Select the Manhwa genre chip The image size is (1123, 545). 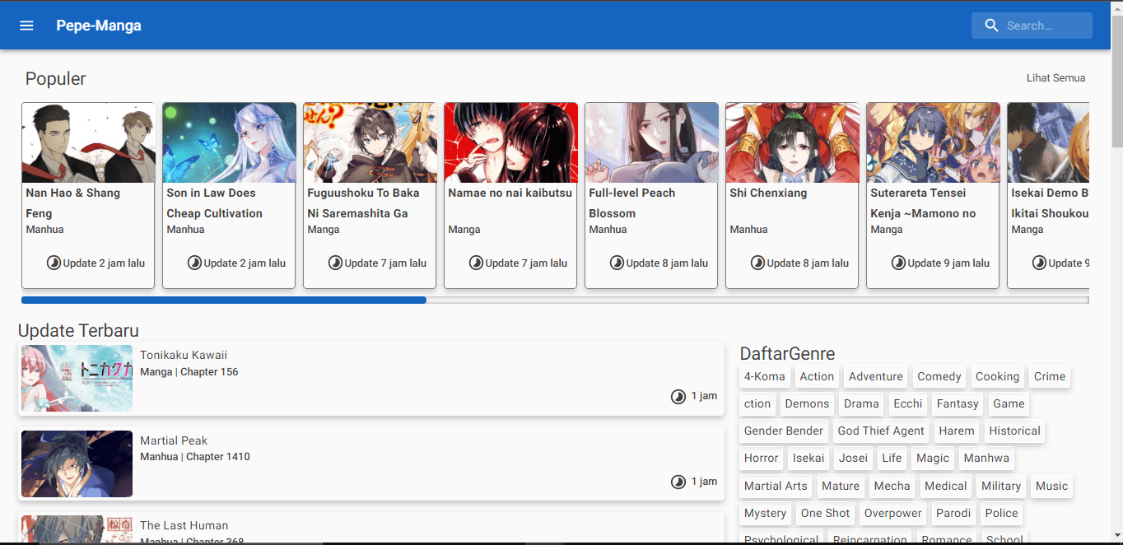tap(986, 458)
